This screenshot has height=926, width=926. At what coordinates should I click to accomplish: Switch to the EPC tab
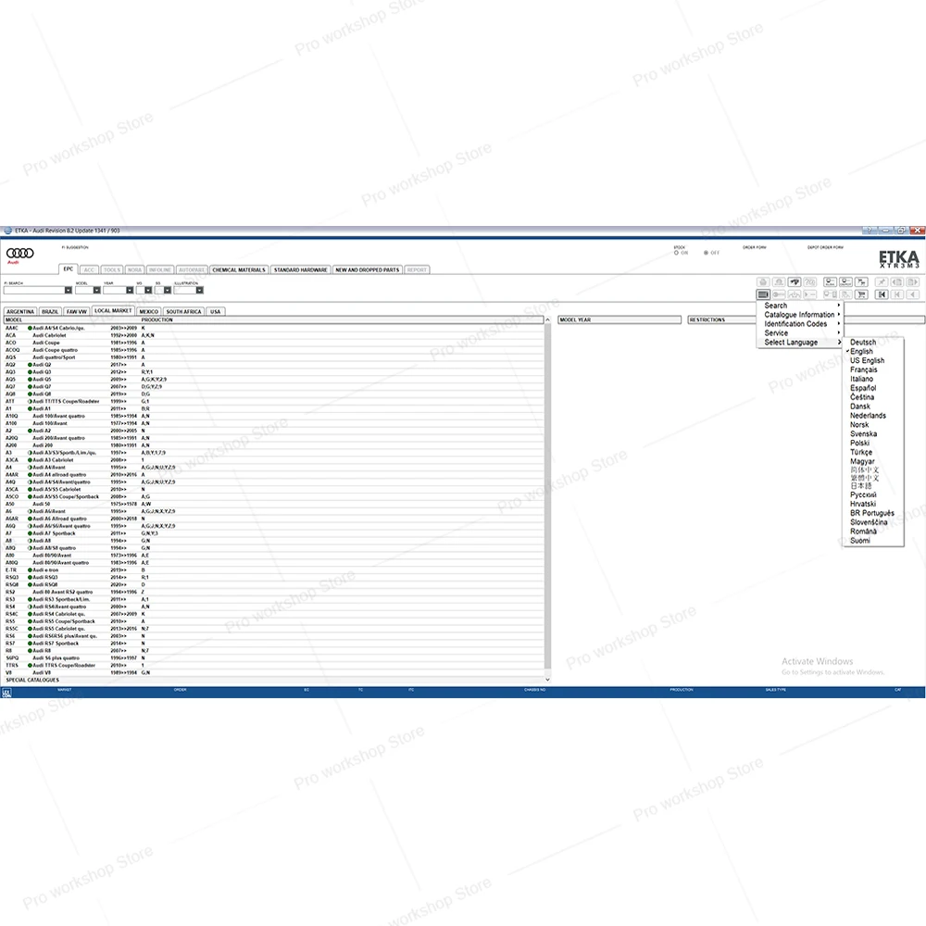[69, 269]
